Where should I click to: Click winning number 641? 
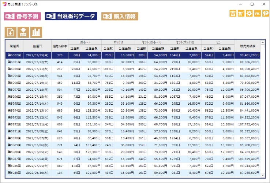pyautogui.click(x=60, y=131)
